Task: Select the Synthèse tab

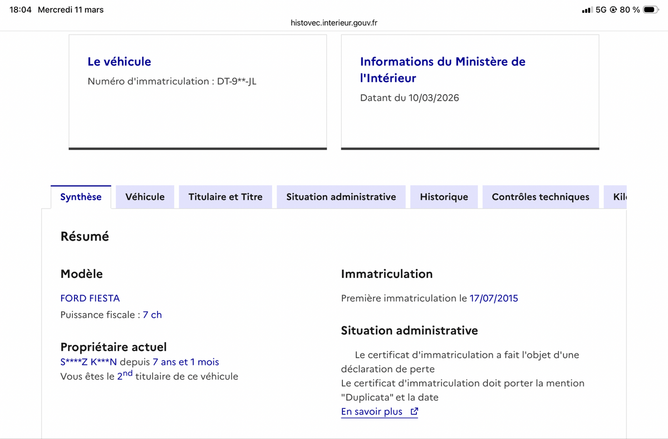Action: click(x=81, y=197)
